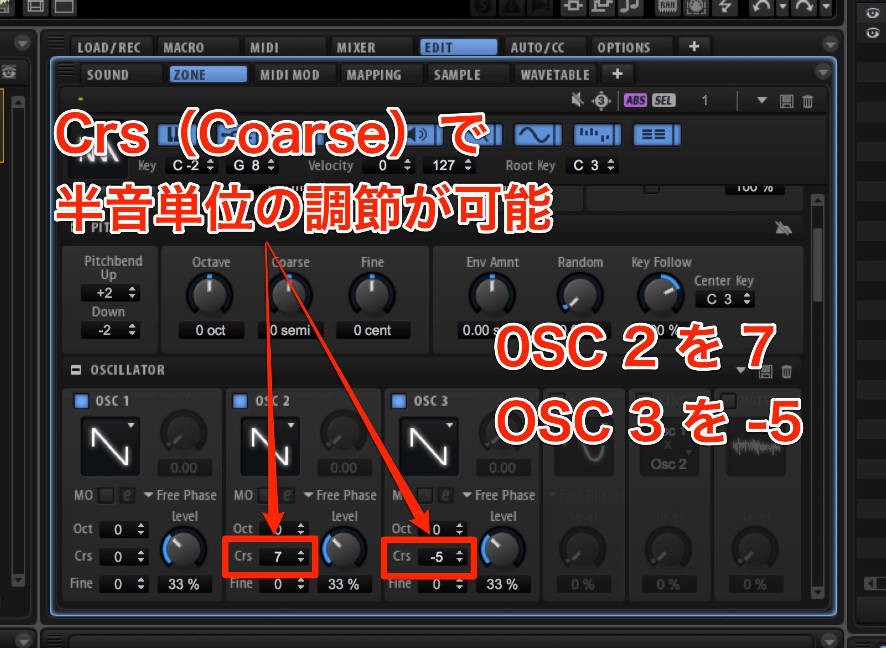Open the undo history dropdown arrow
Screen dimensions: 886x648
pyautogui.click(x=783, y=6)
